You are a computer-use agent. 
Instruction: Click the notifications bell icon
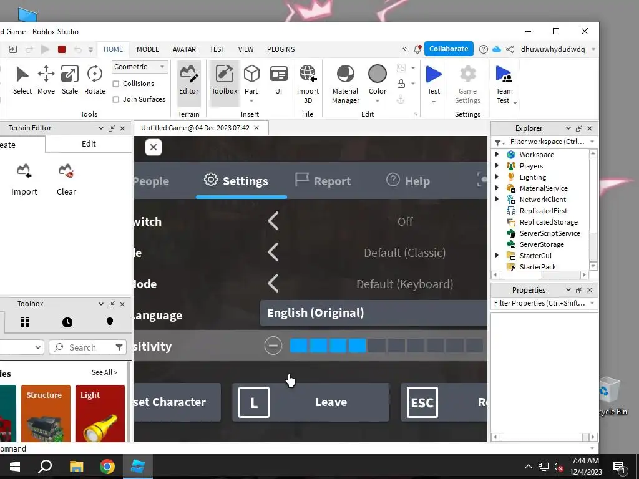click(417, 49)
